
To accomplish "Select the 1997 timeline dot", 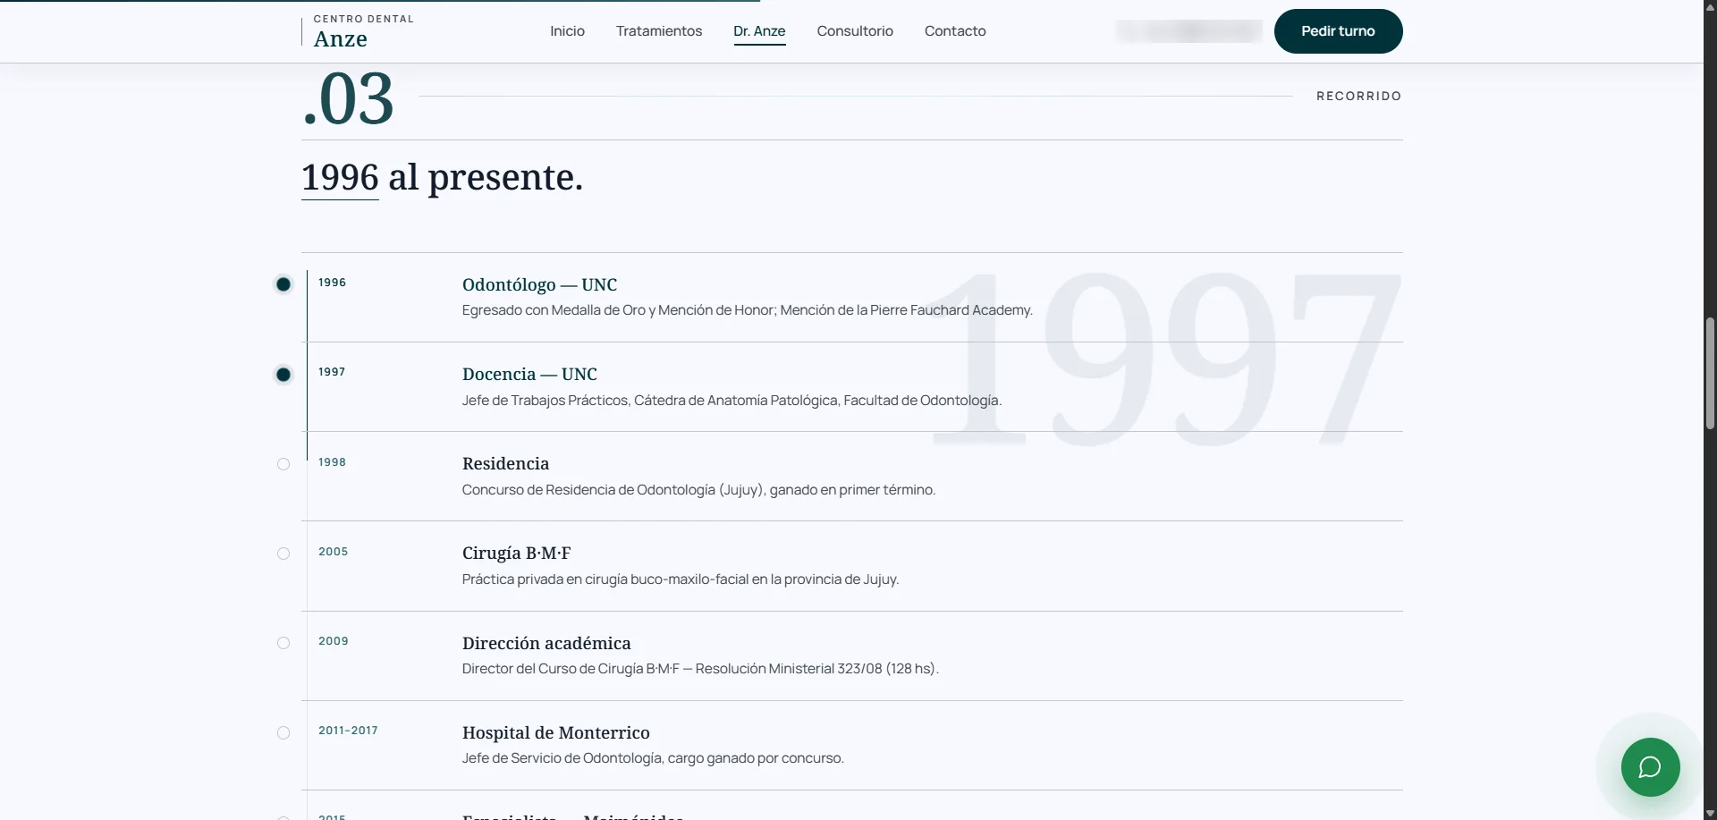I will (x=283, y=375).
